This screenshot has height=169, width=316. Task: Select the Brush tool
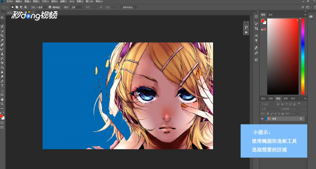click(2, 49)
